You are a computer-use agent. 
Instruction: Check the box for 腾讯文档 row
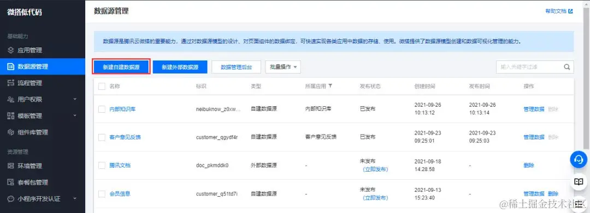(102, 166)
